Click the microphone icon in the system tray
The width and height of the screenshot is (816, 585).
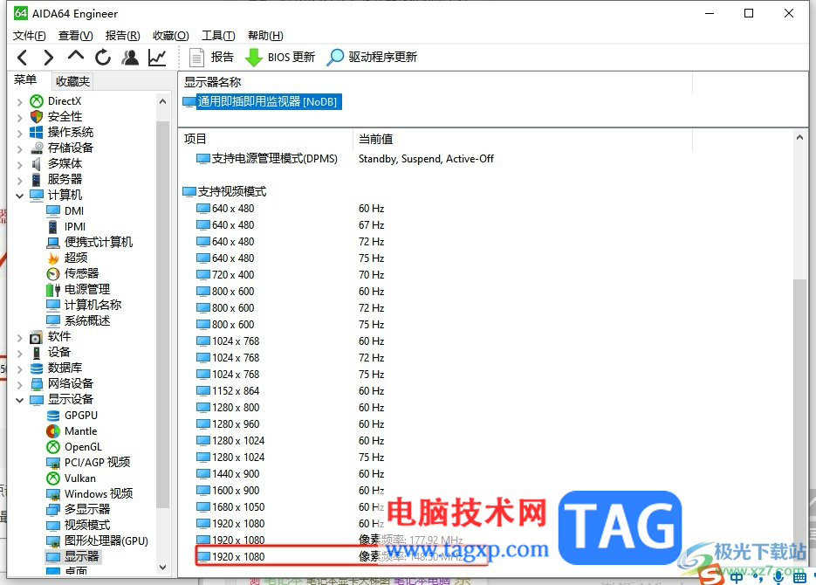[x=778, y=576]
